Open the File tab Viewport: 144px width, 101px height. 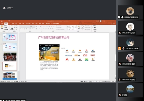point(2,24)
